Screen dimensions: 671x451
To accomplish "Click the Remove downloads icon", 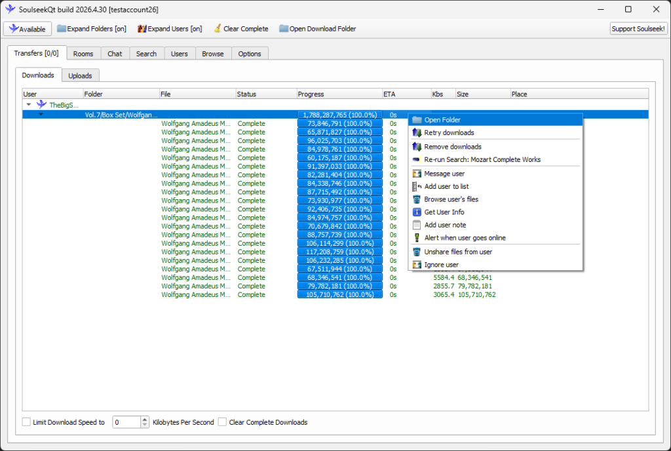I will 417,147.
